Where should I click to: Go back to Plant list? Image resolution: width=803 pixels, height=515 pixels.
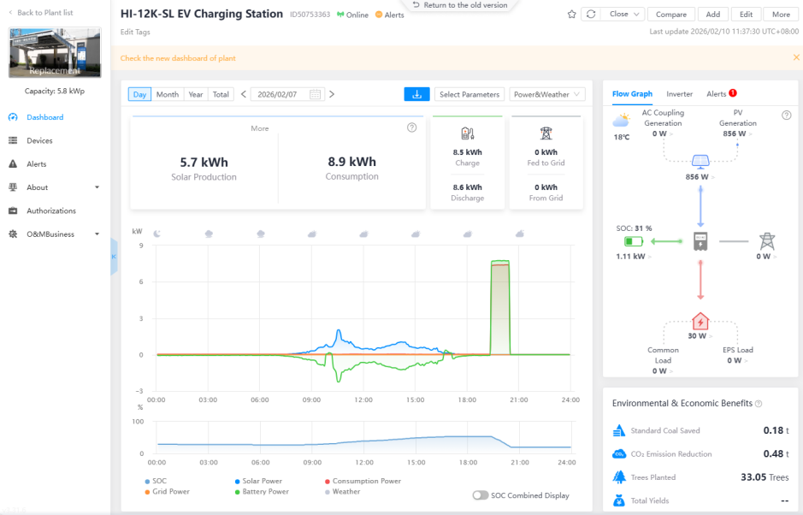pyautogui.click(x=43, y=13)
